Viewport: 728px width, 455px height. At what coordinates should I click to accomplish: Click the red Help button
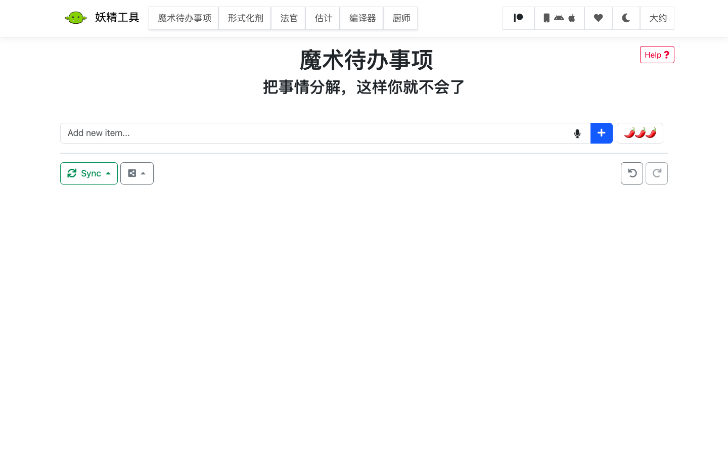click(x=657, y=55)
